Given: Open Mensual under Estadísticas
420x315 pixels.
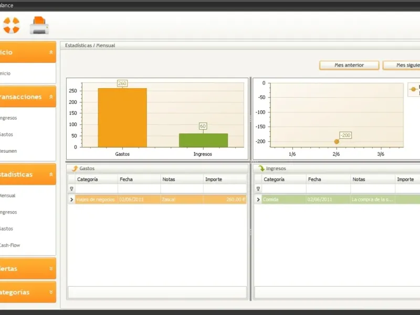Looking at the screenshot, I should pos(7,195).
